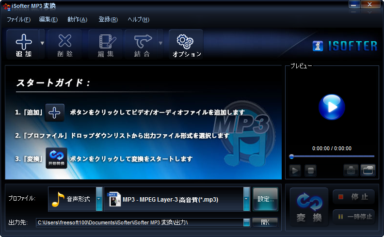
Task: Click the small stop button under preview
Action: (310, 170)
